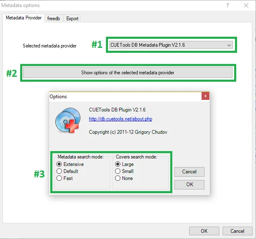Click Show options of the selected metadata provider
Viewport: 256px width, 239px height.
(128, 72)
